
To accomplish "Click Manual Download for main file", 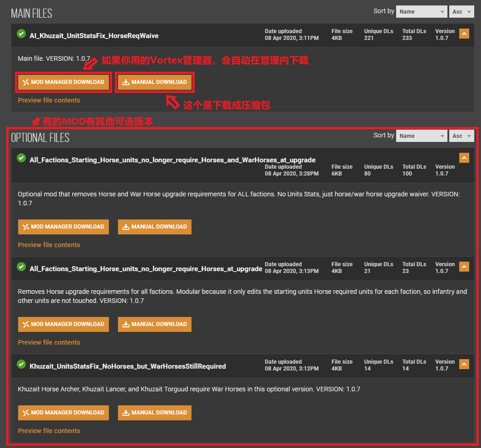I will pyautogui.click(x=155, y=82).
